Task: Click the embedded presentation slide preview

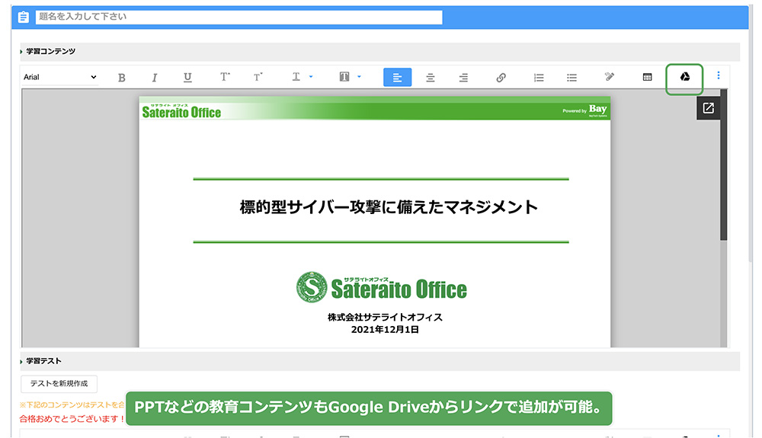Action: [x=375, y=222]
